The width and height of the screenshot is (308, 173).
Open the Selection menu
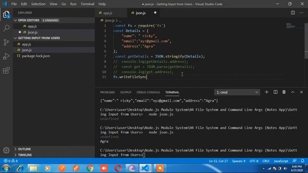pos(38,4)
